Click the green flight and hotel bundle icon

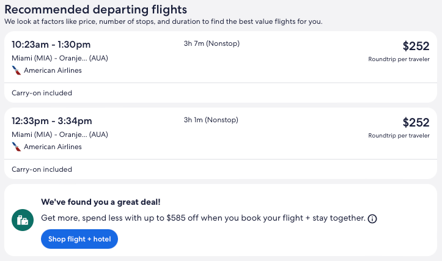[22, 220]
